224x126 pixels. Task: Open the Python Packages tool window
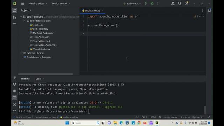(x=14, y=84)
